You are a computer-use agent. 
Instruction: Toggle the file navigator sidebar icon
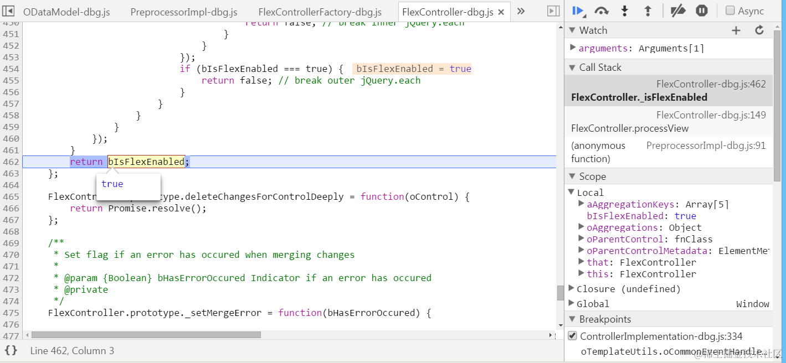(x=8, y=11)
